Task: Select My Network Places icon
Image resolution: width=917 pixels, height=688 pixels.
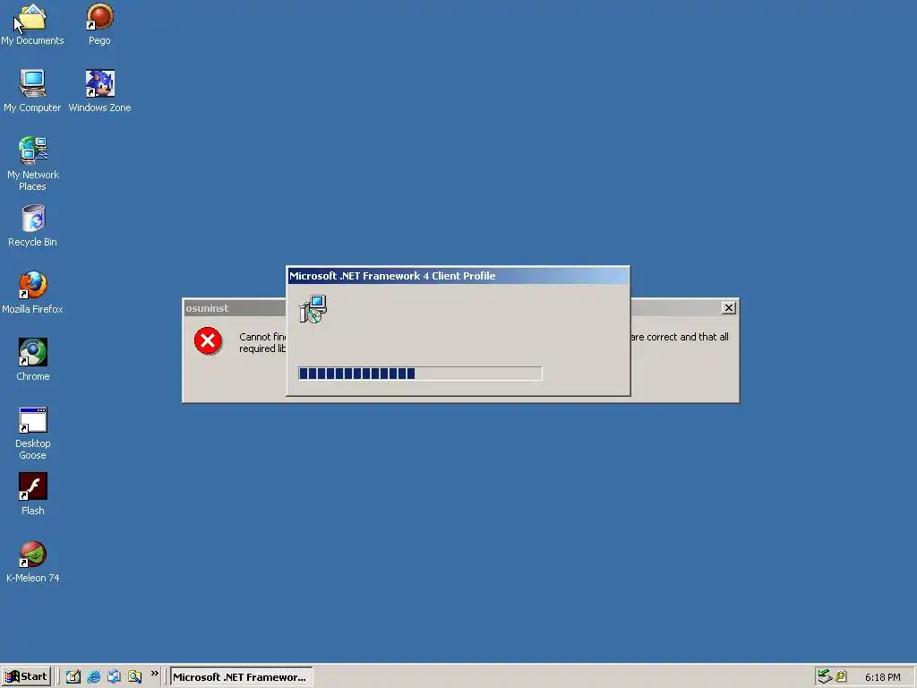Action: [x=33, y=164]
